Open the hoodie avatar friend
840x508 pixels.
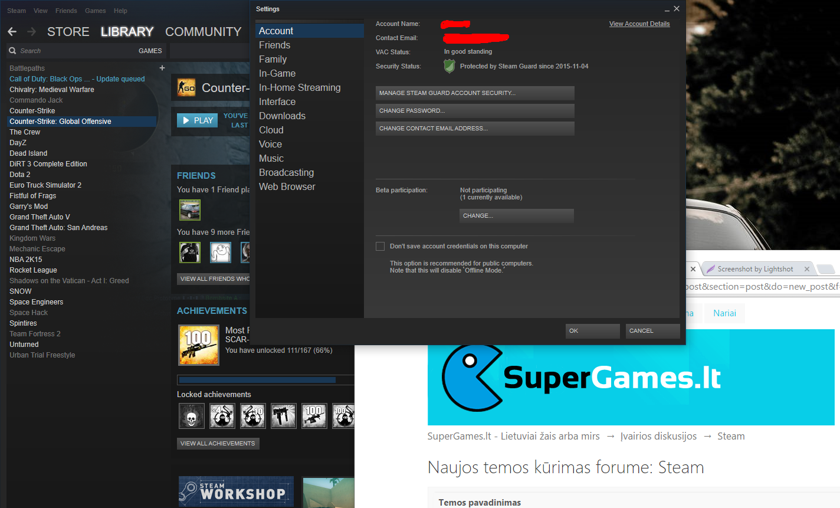tap(190, 253)
